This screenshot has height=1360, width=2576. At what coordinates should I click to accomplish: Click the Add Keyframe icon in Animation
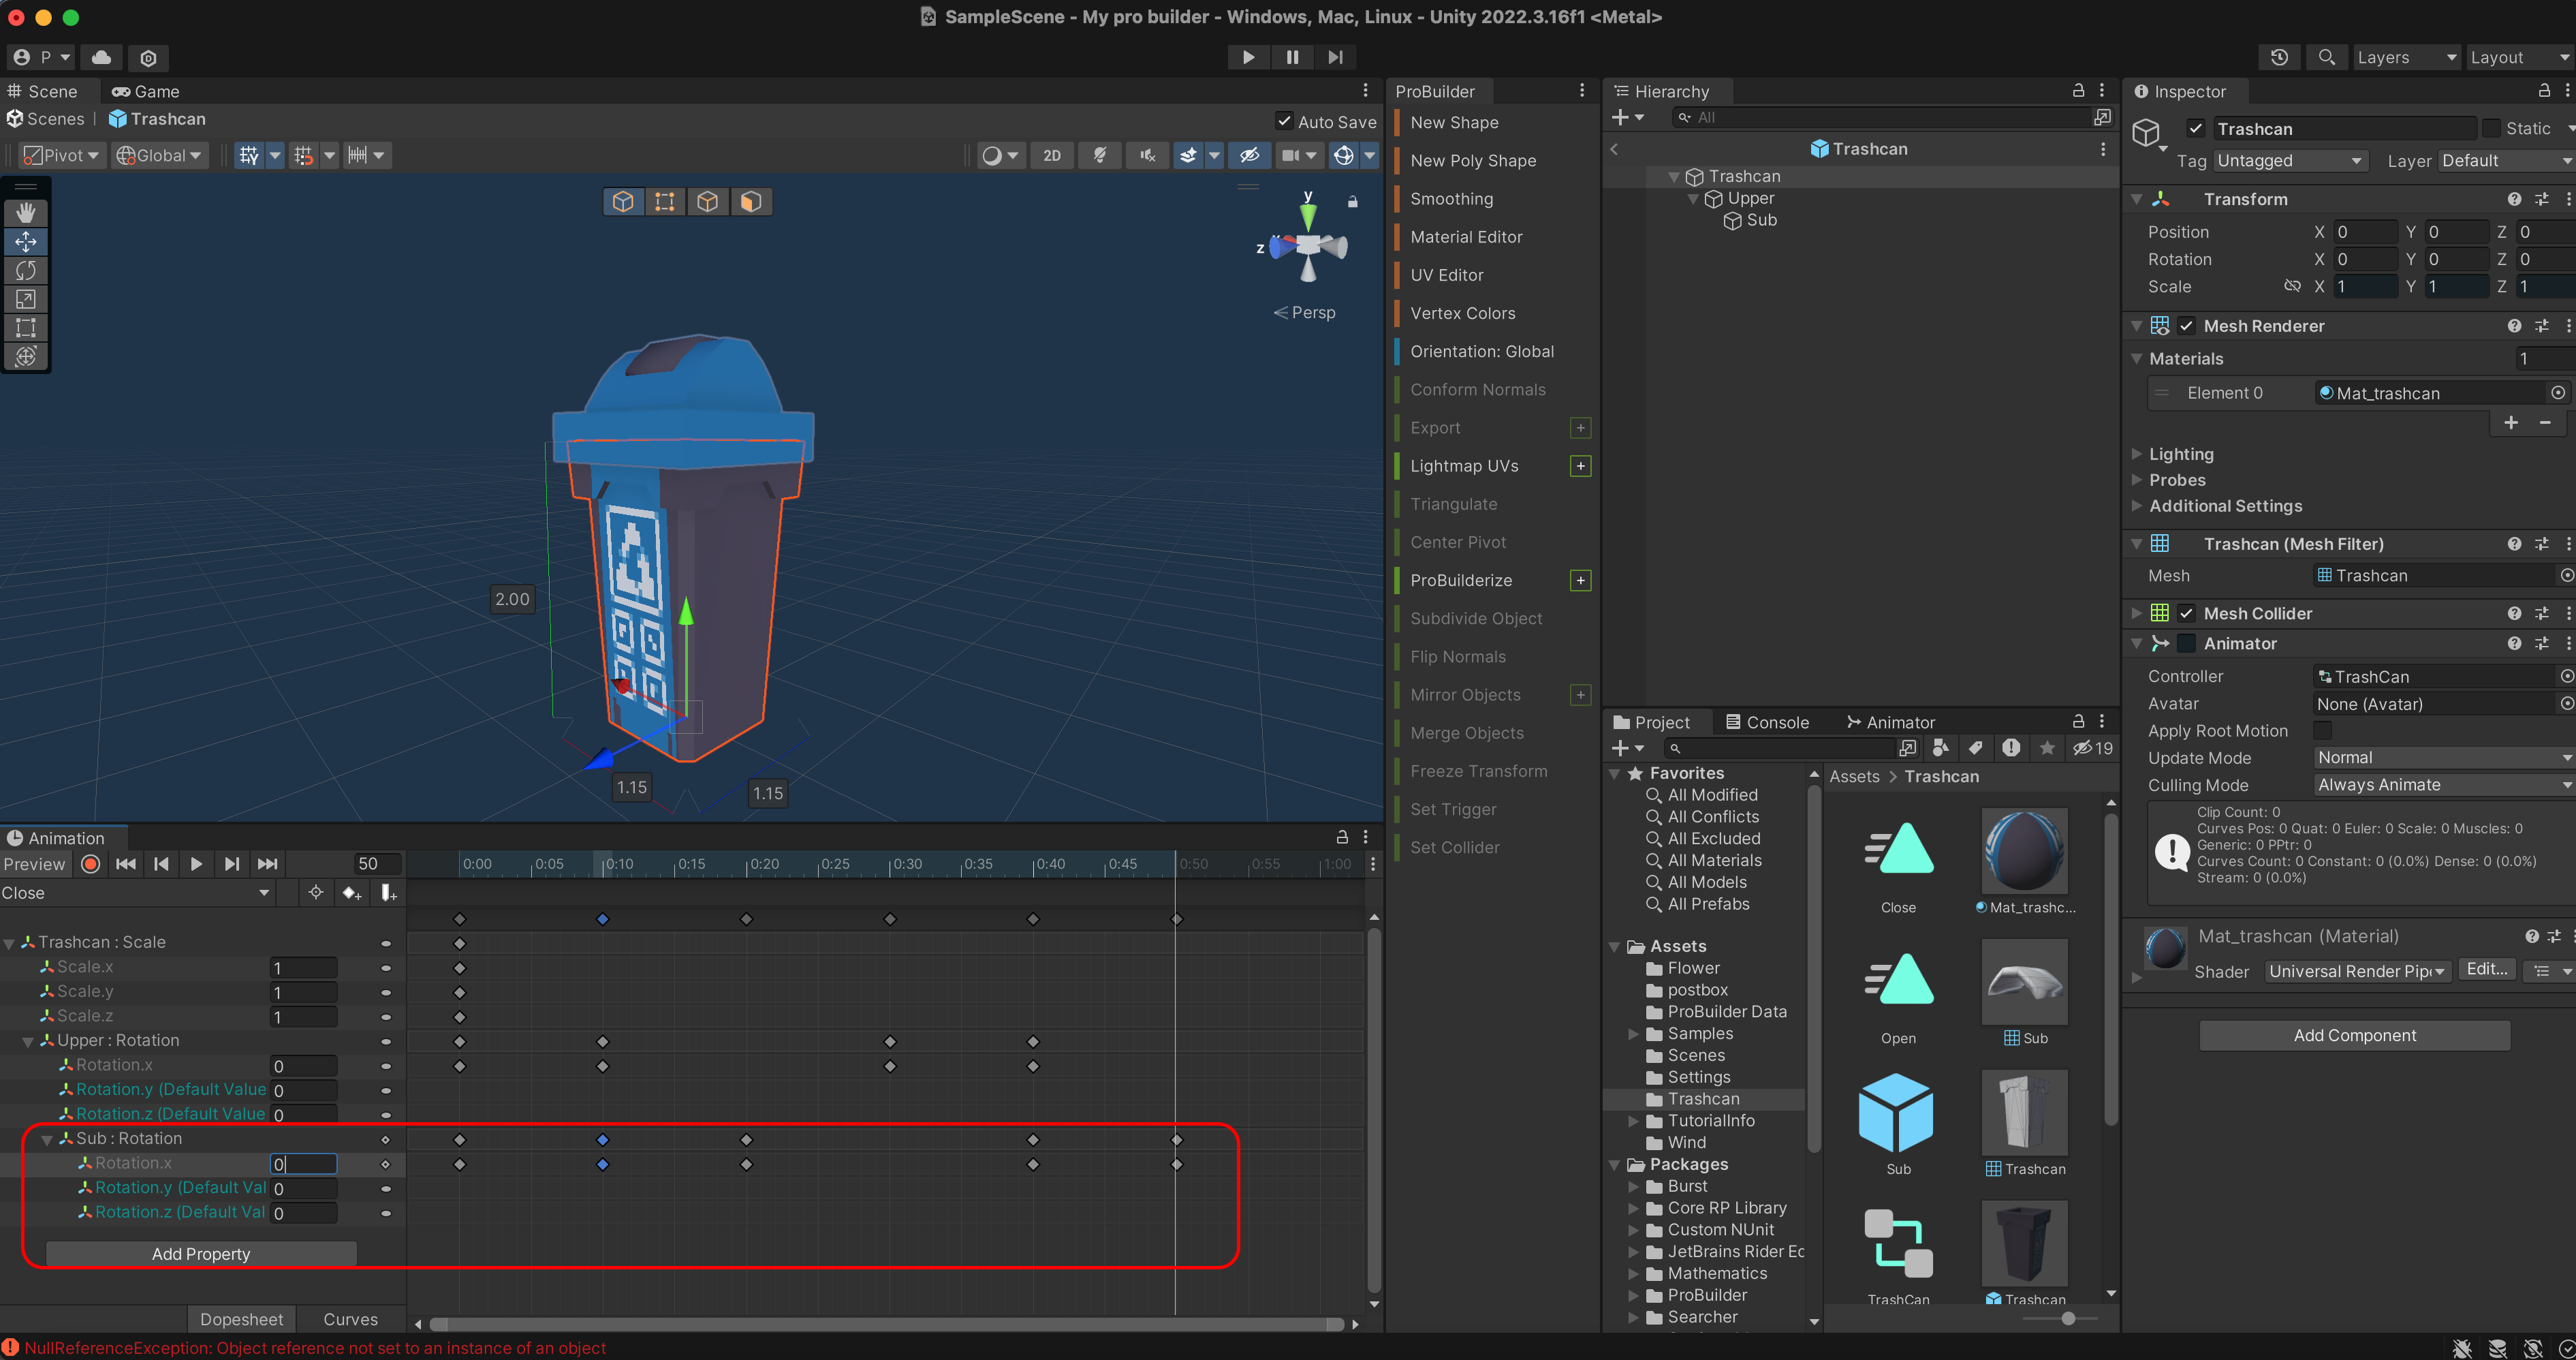351,893
